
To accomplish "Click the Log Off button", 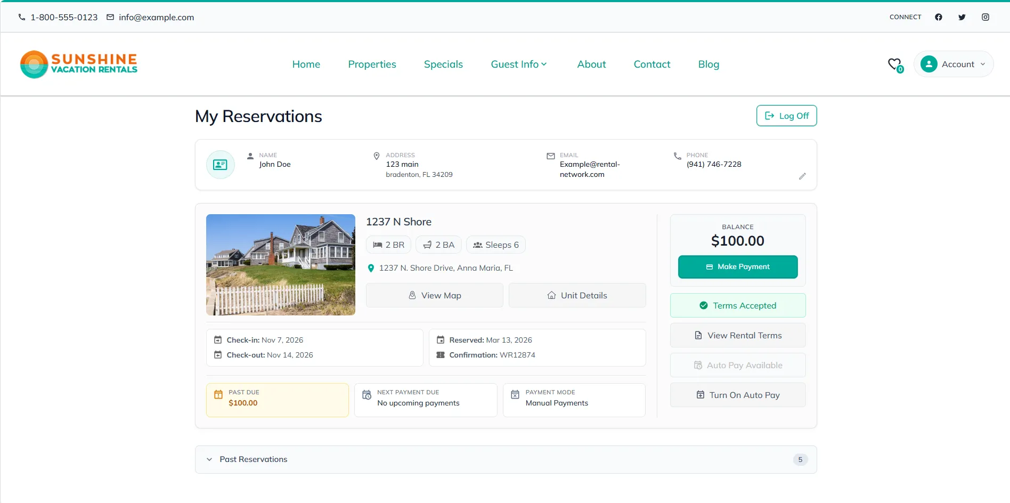I will [x=787, y=116].
